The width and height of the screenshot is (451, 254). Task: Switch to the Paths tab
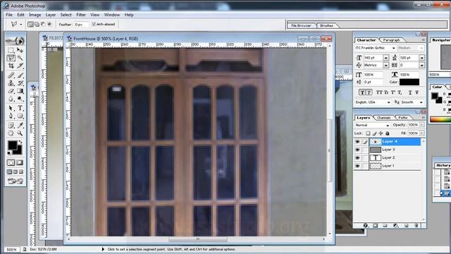[402, 118]
